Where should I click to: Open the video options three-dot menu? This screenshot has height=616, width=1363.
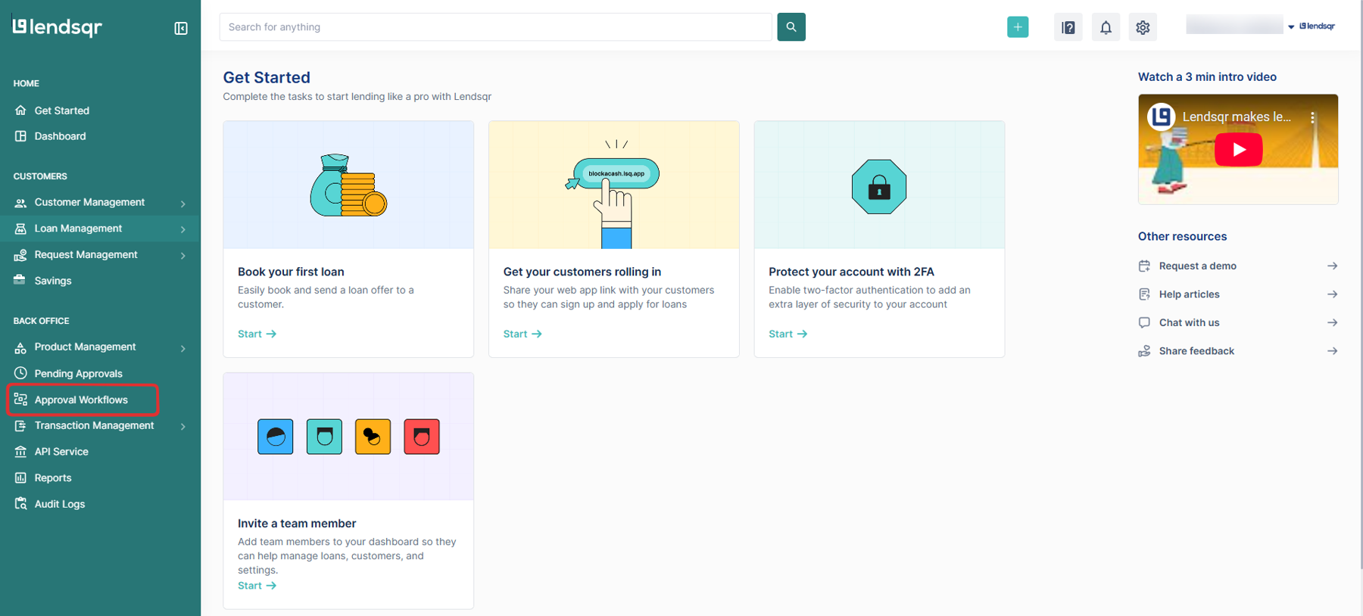tap(1312, 117)
